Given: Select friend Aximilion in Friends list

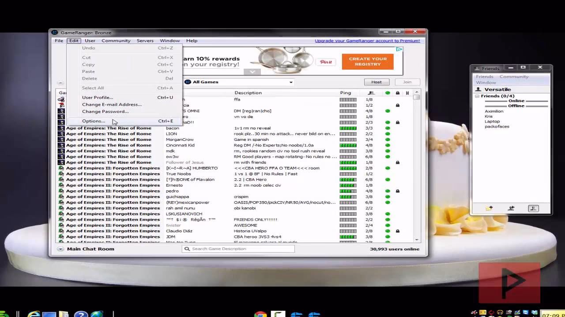Looking at the screenshot, I should point(494,111).
